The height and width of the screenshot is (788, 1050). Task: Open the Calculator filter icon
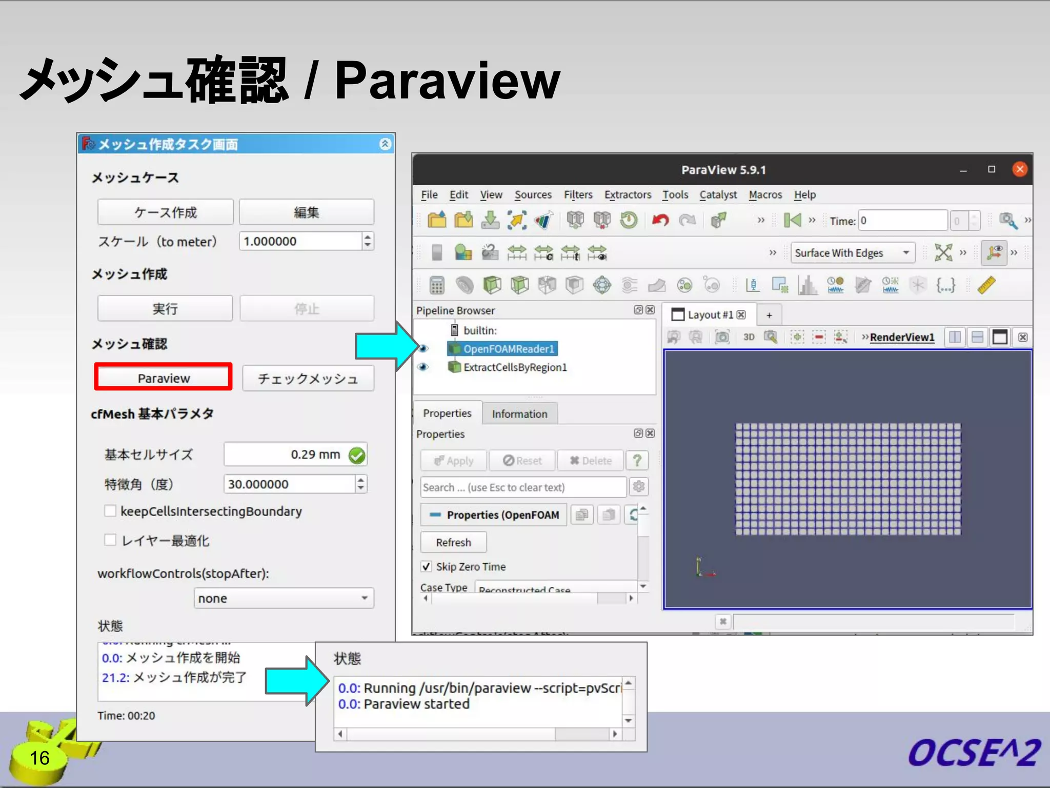pyautogui.click(x=437, y=285)
